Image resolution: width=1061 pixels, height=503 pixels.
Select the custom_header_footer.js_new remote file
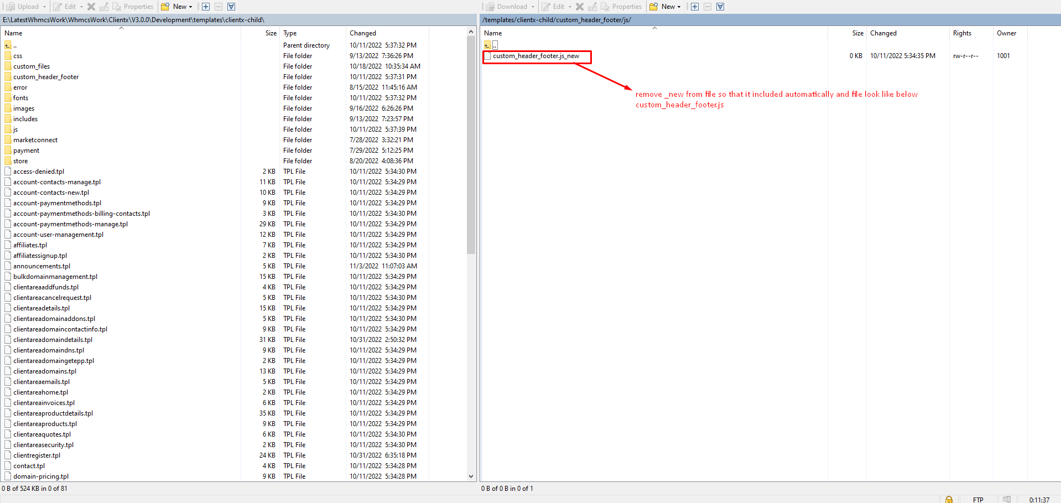point(535,56)
